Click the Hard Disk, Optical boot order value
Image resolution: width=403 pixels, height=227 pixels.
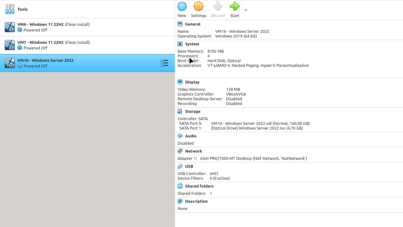(x=224, y=61)
